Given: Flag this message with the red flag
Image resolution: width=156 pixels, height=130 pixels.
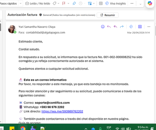Looking at the screenshot, I should click(64, 3).
